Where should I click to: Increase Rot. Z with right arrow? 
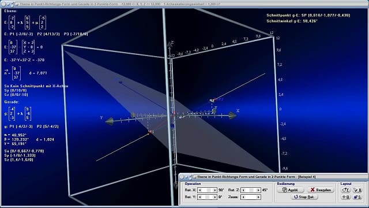258,190
